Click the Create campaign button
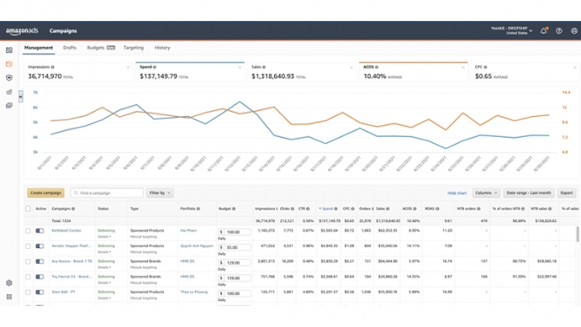Viewport: 581px width, 327px height. pos(46,193)
